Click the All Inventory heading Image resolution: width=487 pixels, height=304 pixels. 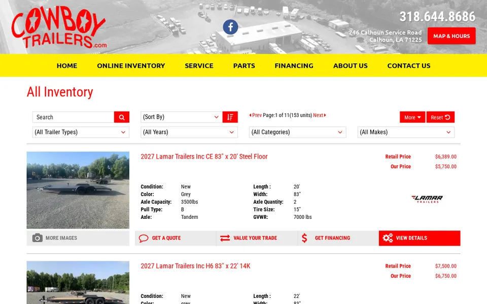pyautogui.click(x=60, y=92)
